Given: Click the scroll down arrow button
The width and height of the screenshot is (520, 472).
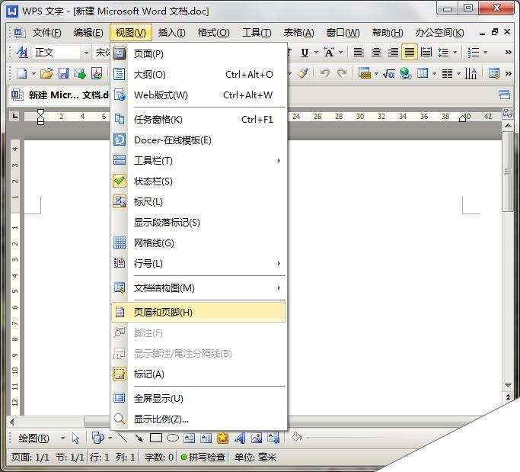Looking at the screenshot, I should (508, 385).
